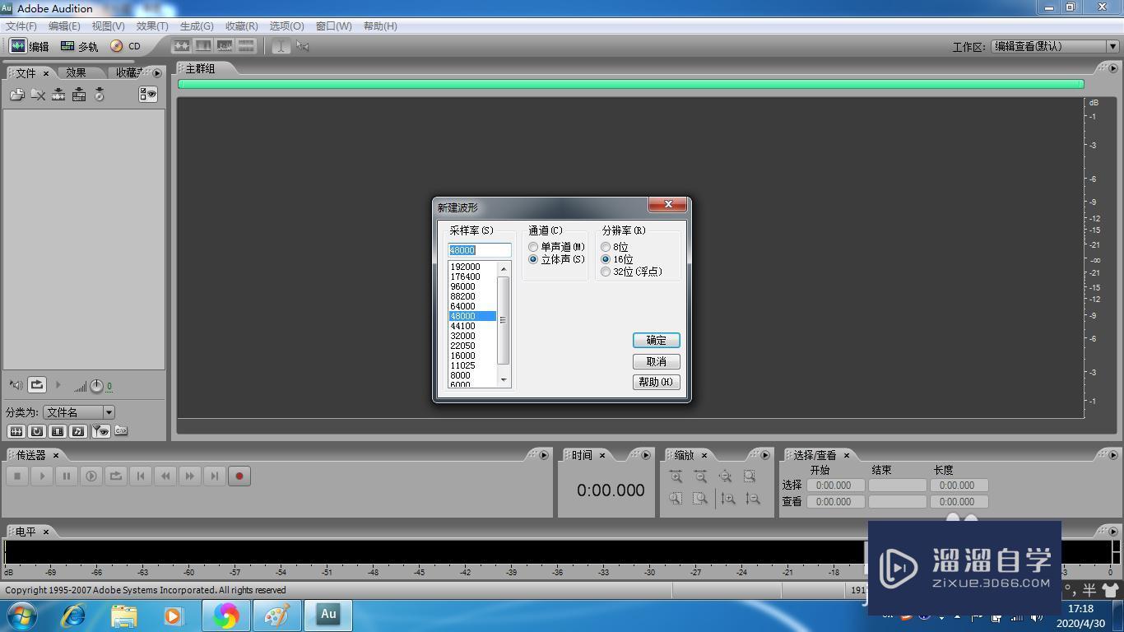Viewport: 1124px width, 632px height.
Task: Select the time selection I-beam tool
Action: [x=281, y=46]
